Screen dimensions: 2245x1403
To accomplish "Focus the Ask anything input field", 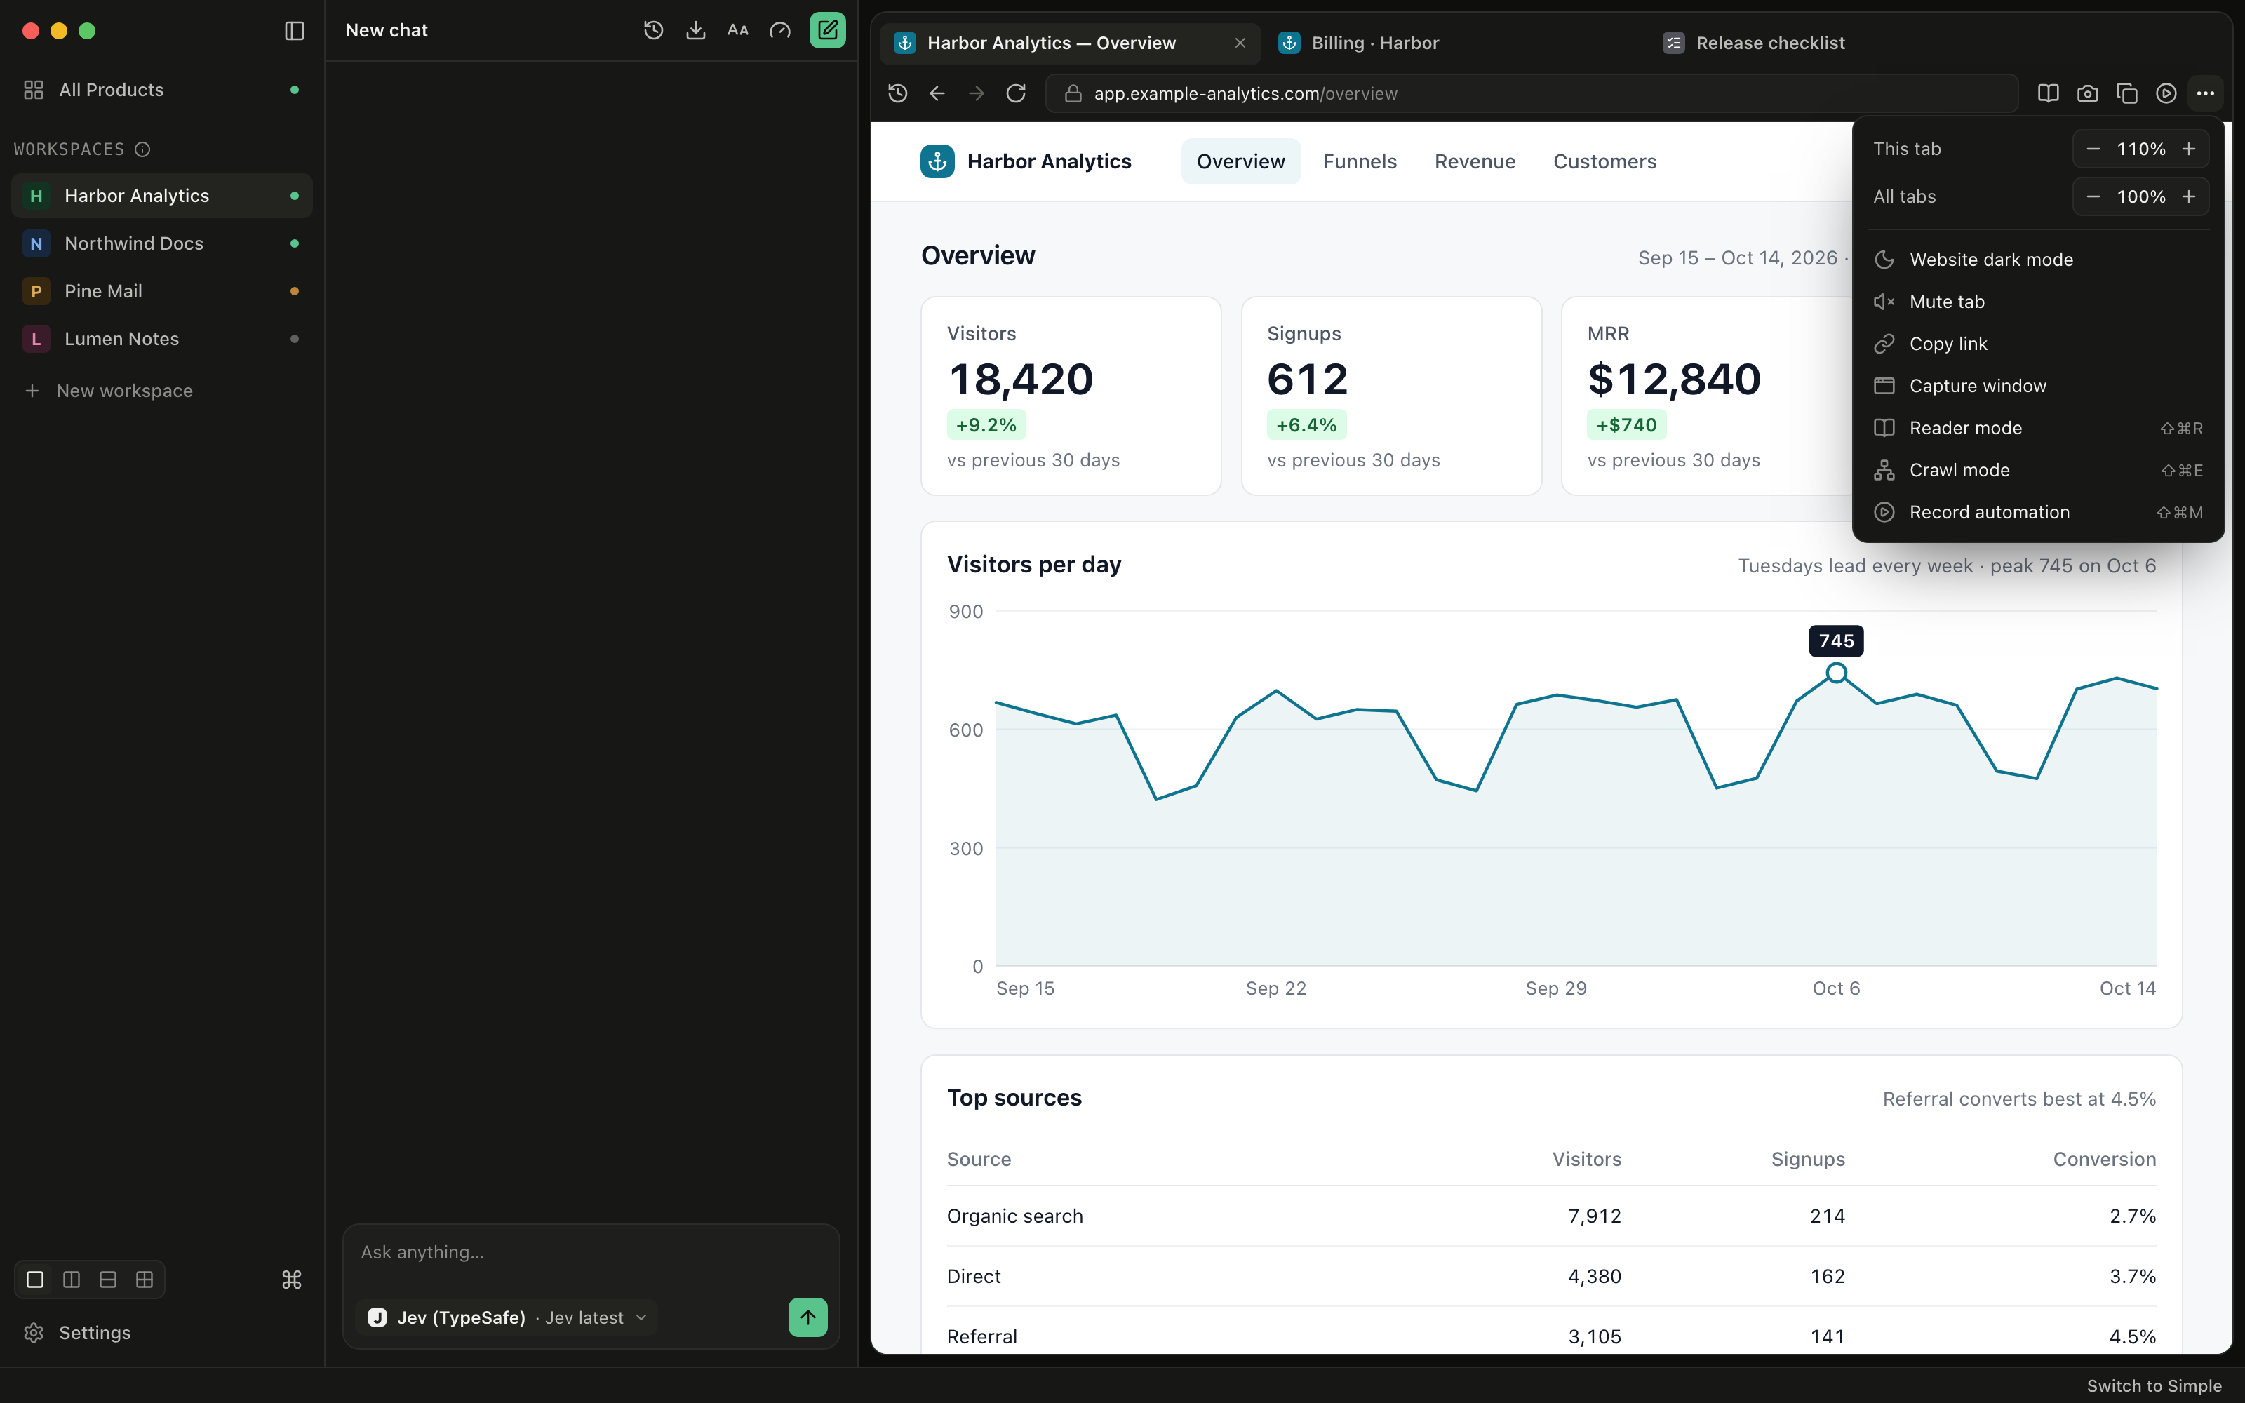I will tap(591, 1253).
